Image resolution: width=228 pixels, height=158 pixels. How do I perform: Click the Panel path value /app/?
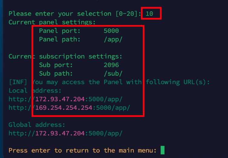click(x=113, y=39)
